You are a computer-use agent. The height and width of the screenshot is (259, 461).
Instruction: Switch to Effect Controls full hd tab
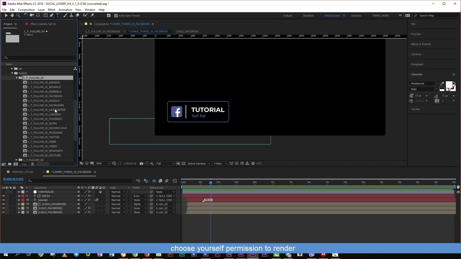(x=43, y=24)
